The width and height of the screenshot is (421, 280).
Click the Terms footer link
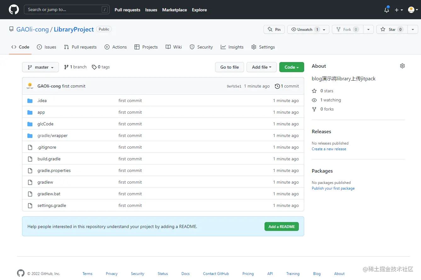tap(87, 274)
